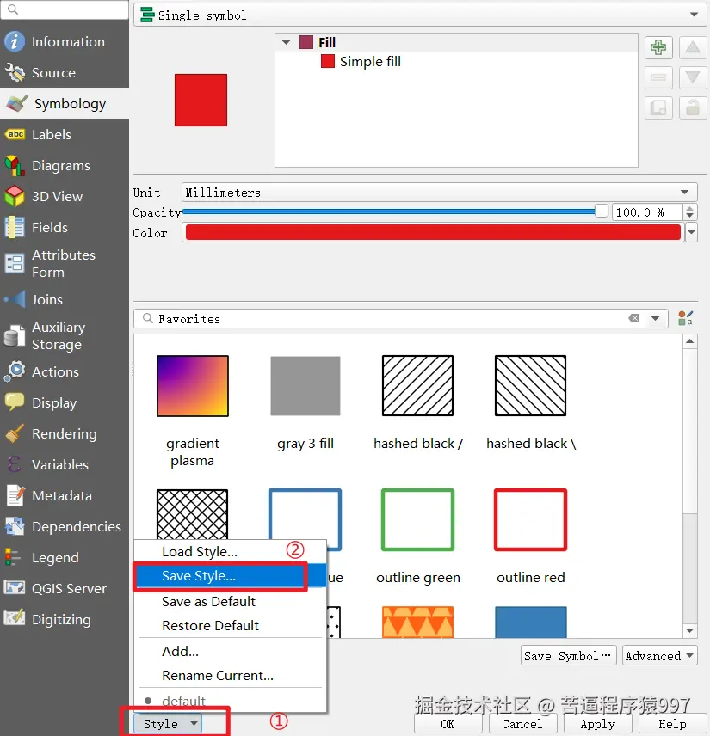Choose Restore Default menu item
The height and width of the screenshot is (736, 710).
pos(230,625)
